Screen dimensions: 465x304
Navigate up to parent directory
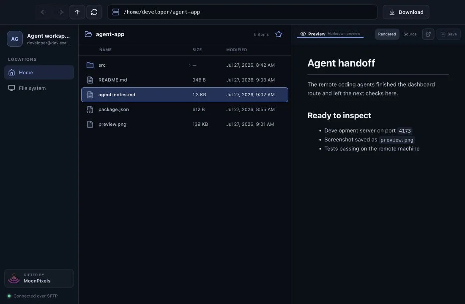(x=77, y=12)
